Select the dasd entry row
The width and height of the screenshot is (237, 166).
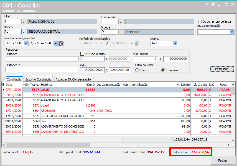click(x=116, y=121)
